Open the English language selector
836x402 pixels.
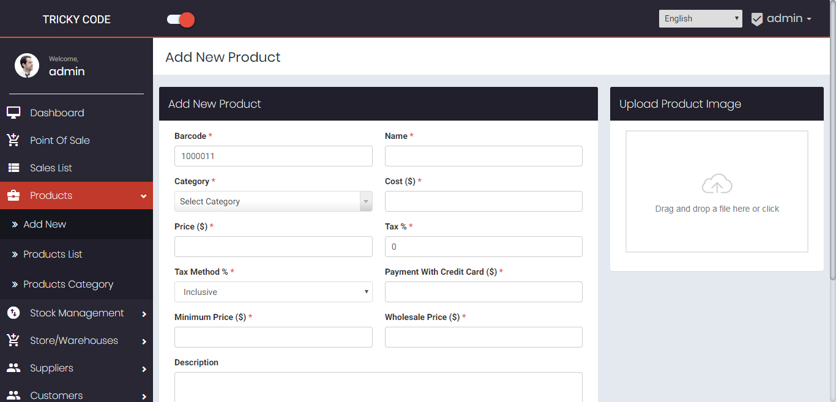click(x=700, y=18)
